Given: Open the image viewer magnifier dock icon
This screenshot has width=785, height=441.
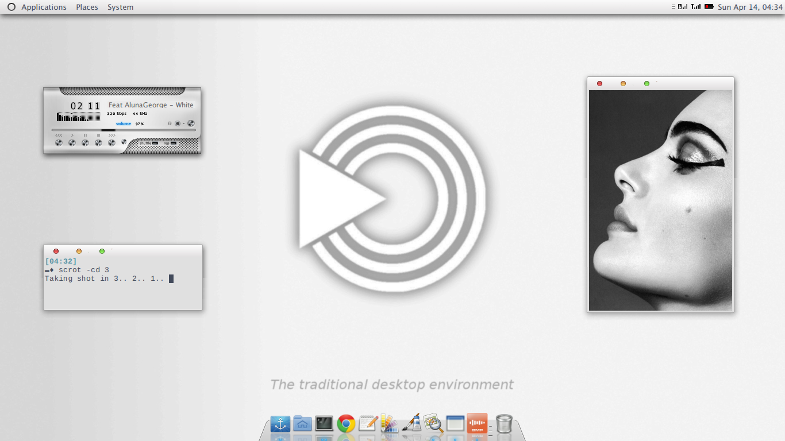Looking at the screenshot, I should tap(433, 423).
